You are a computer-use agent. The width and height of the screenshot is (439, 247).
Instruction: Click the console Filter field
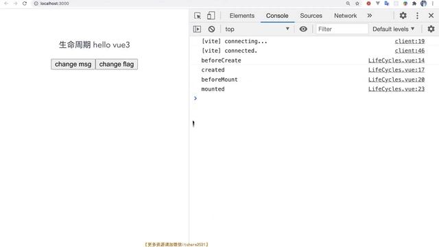click(x=342, y=29)
